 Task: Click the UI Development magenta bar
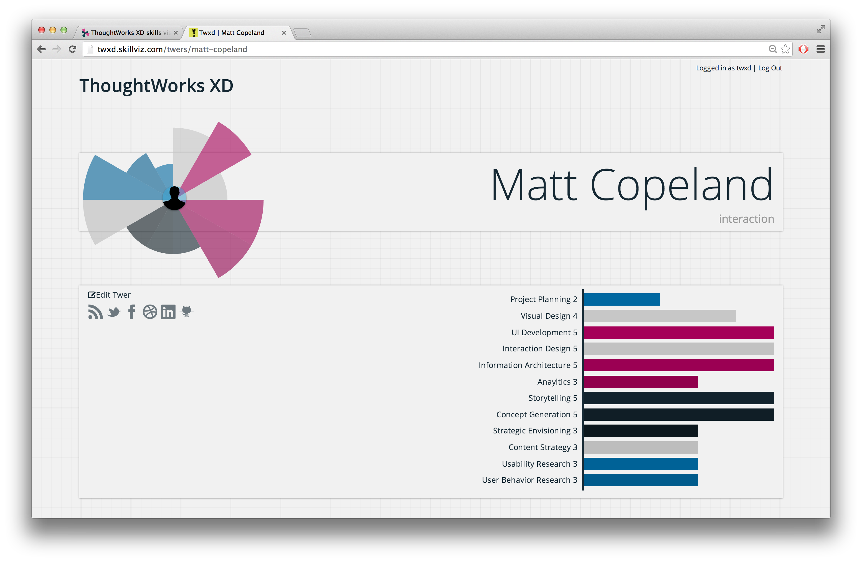tap(679, 333)
